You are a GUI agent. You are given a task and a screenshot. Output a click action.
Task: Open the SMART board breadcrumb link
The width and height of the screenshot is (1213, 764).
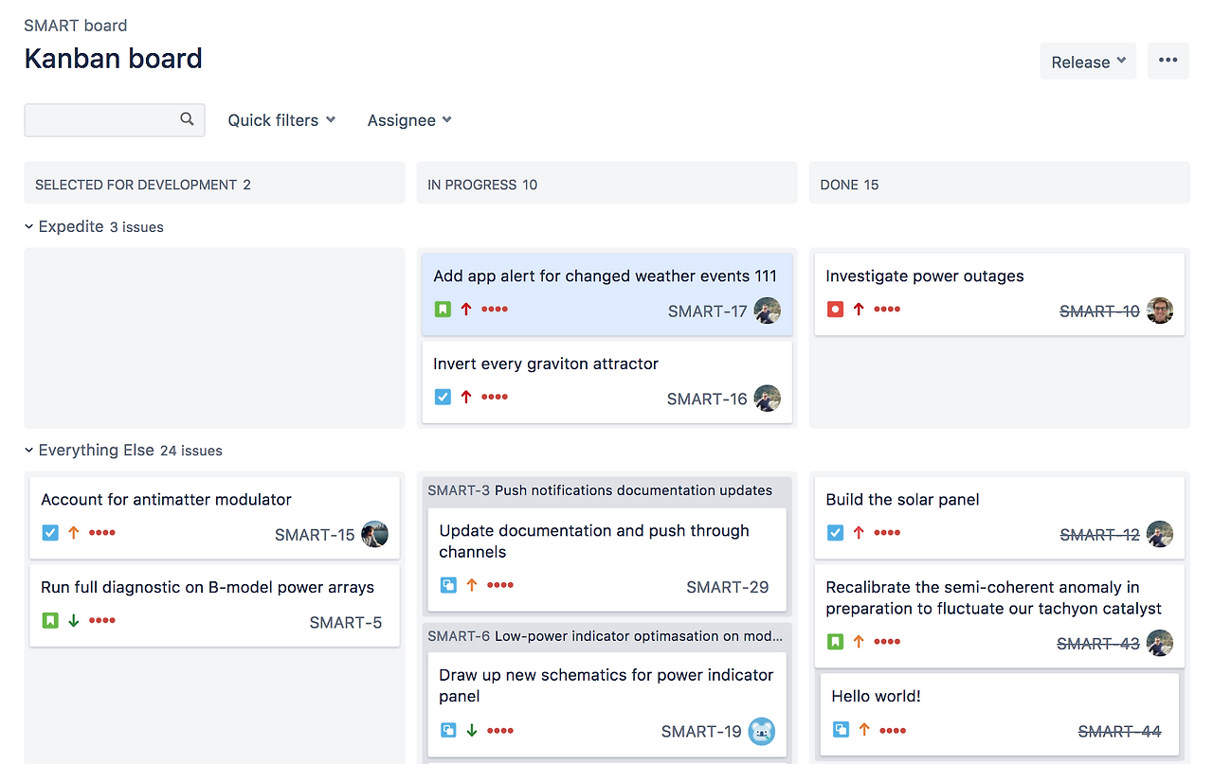coord(75,25)
